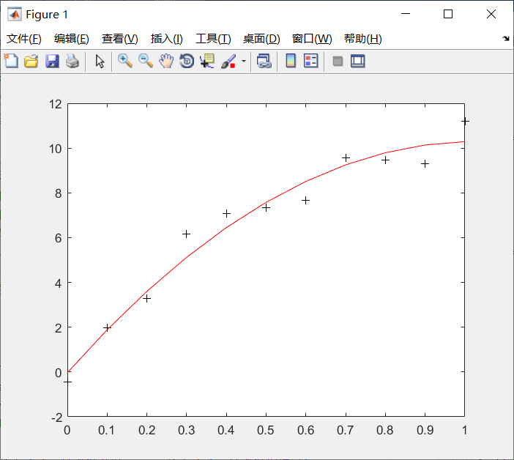Close the Figure 1 window

(491, 14)
